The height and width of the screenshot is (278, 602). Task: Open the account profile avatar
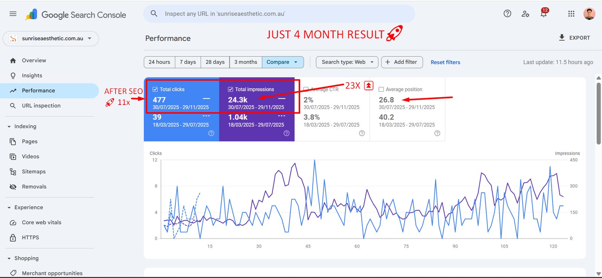[x=589, y=14]
